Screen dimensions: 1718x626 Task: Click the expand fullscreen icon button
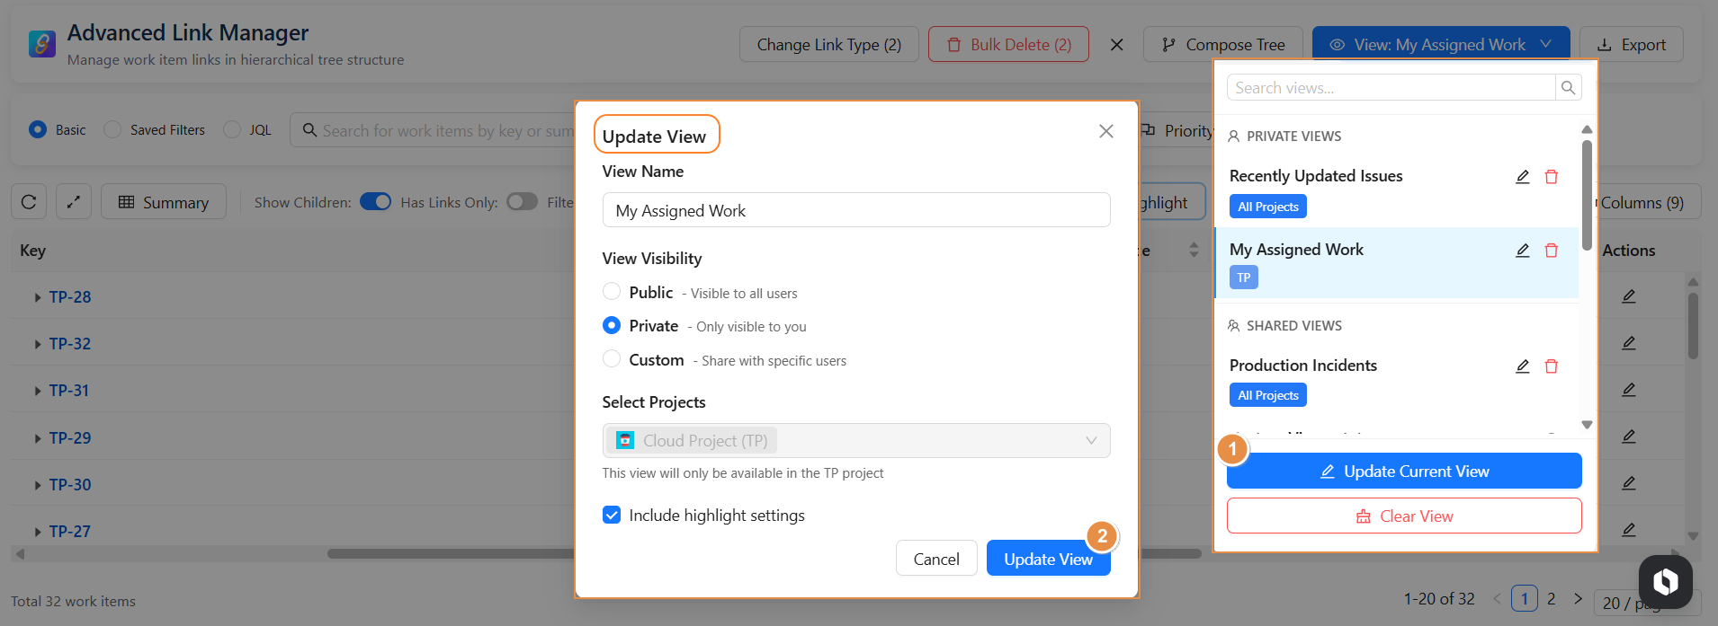pyautogui.click(x=74, y=202)
